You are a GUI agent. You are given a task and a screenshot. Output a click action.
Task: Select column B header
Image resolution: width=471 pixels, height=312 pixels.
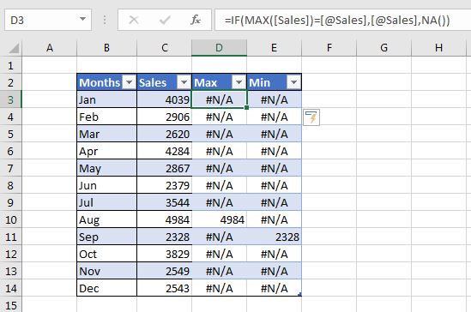point(106,48)
